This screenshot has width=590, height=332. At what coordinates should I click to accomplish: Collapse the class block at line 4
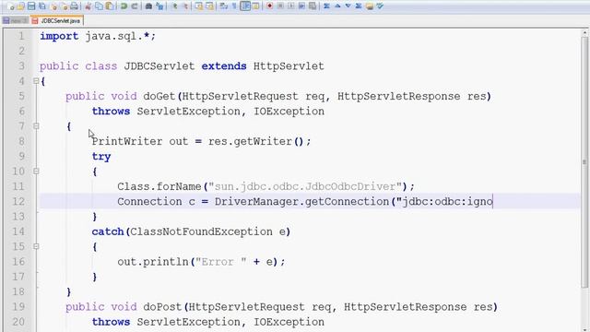(36, 81)
